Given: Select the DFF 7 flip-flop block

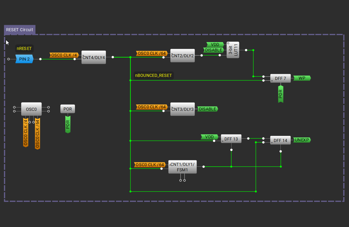Looking at the screenshot, I should click(x=280, y=78).
